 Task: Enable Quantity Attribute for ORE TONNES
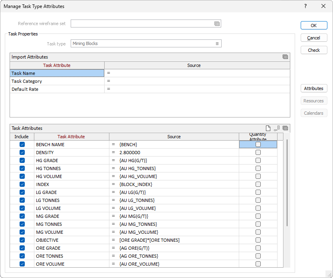tap(258, 256)
